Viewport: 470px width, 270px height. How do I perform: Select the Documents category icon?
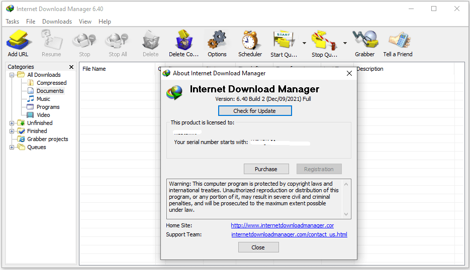click(31, 91)
